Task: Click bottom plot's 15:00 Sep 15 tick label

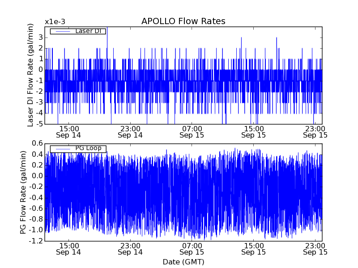Action: 254,248
